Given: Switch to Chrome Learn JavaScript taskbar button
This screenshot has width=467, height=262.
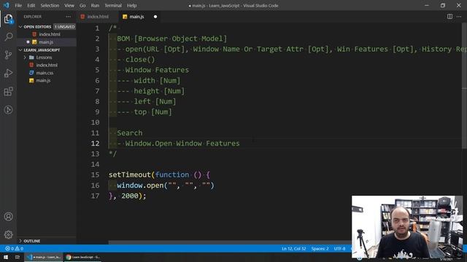Looking at the screenshot, I should 82,257.
